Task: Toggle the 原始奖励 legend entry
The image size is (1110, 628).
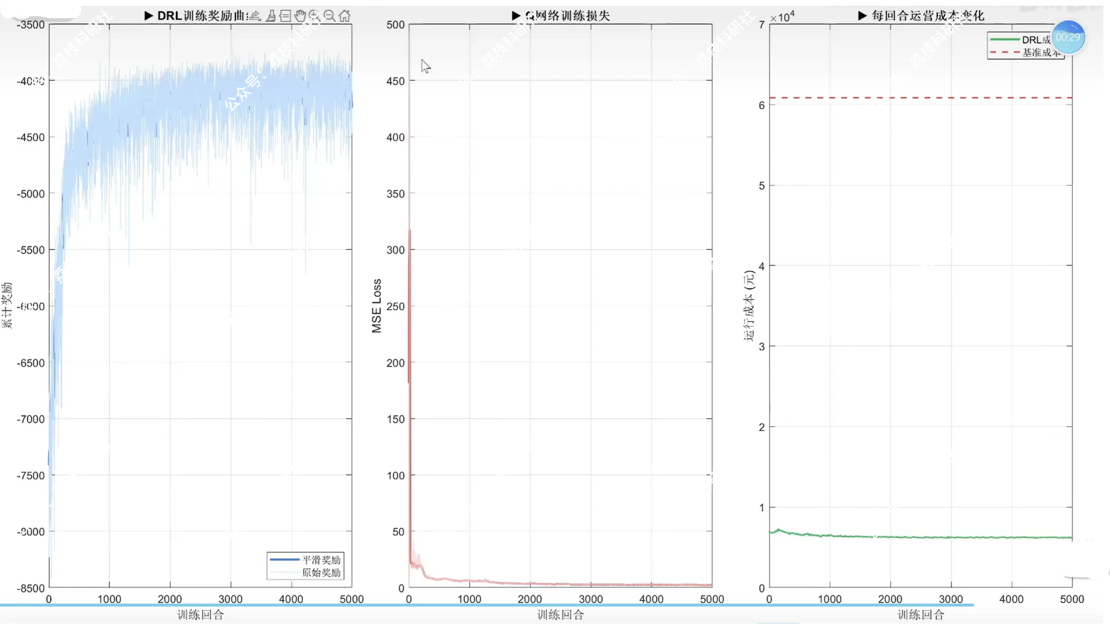Action: click(321, 572)
